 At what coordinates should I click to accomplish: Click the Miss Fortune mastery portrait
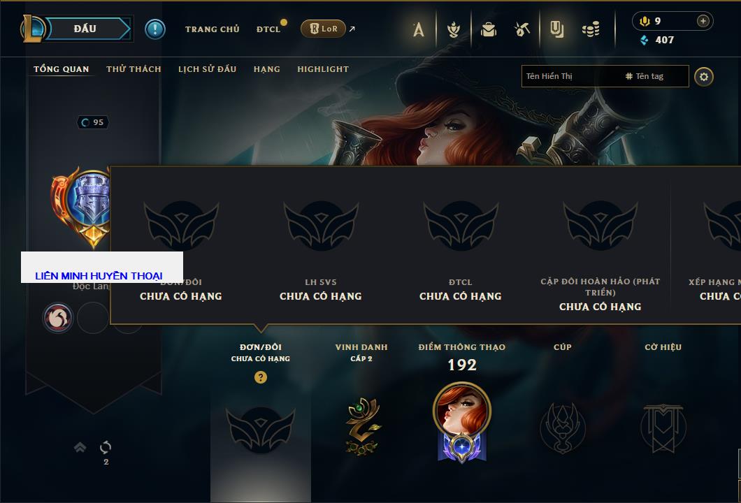(461, 422)
